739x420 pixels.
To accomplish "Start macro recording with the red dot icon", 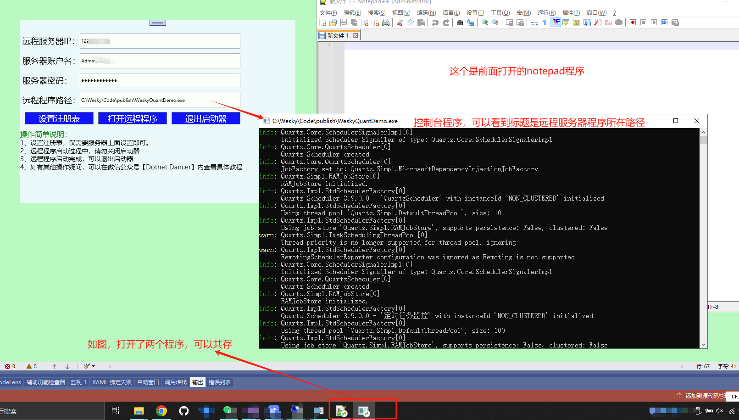I will coord(633,22).
